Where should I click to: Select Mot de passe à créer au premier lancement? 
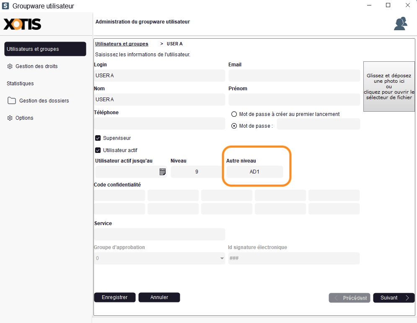coord(234,114)
